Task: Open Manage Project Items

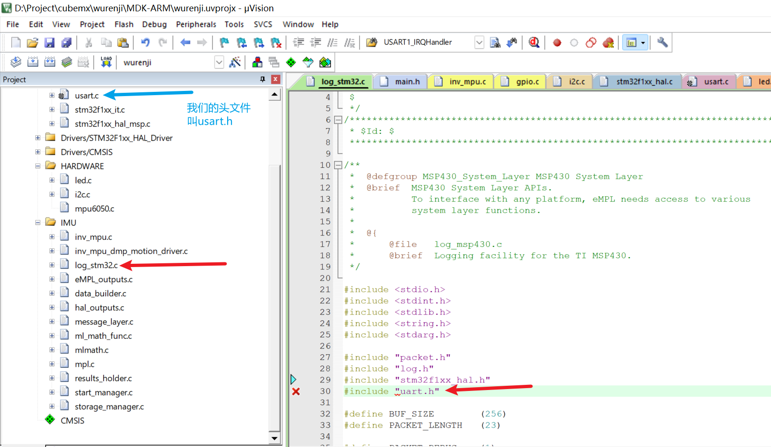Action: [257, 62]
